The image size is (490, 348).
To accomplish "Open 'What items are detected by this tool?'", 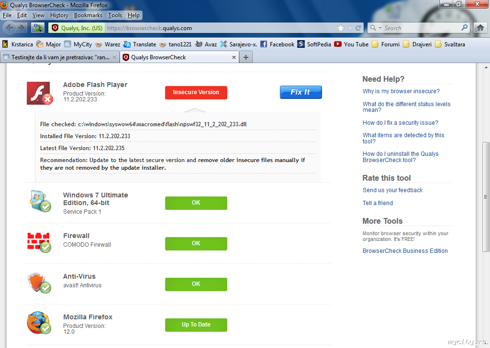I will pos(403,138).
